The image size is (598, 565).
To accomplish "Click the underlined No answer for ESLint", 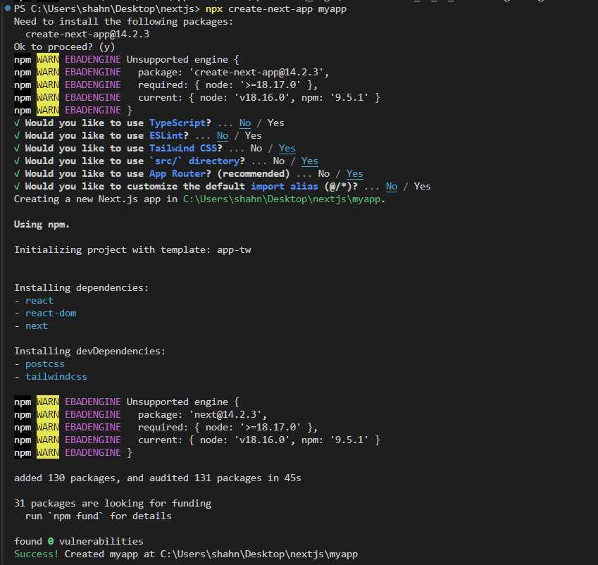I will [x=223, y=136].
